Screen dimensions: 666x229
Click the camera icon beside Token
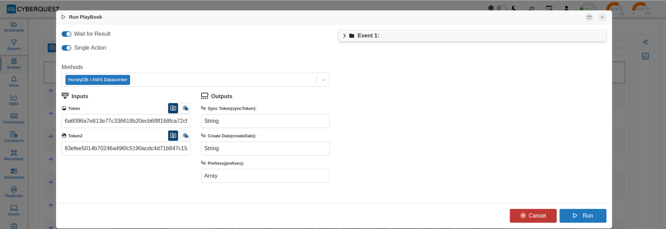173,108
